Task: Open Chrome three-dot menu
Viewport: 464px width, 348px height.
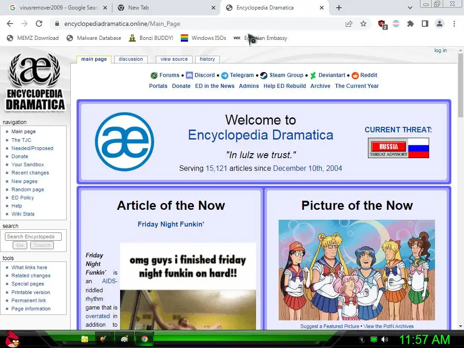Action: click(454, 24)
